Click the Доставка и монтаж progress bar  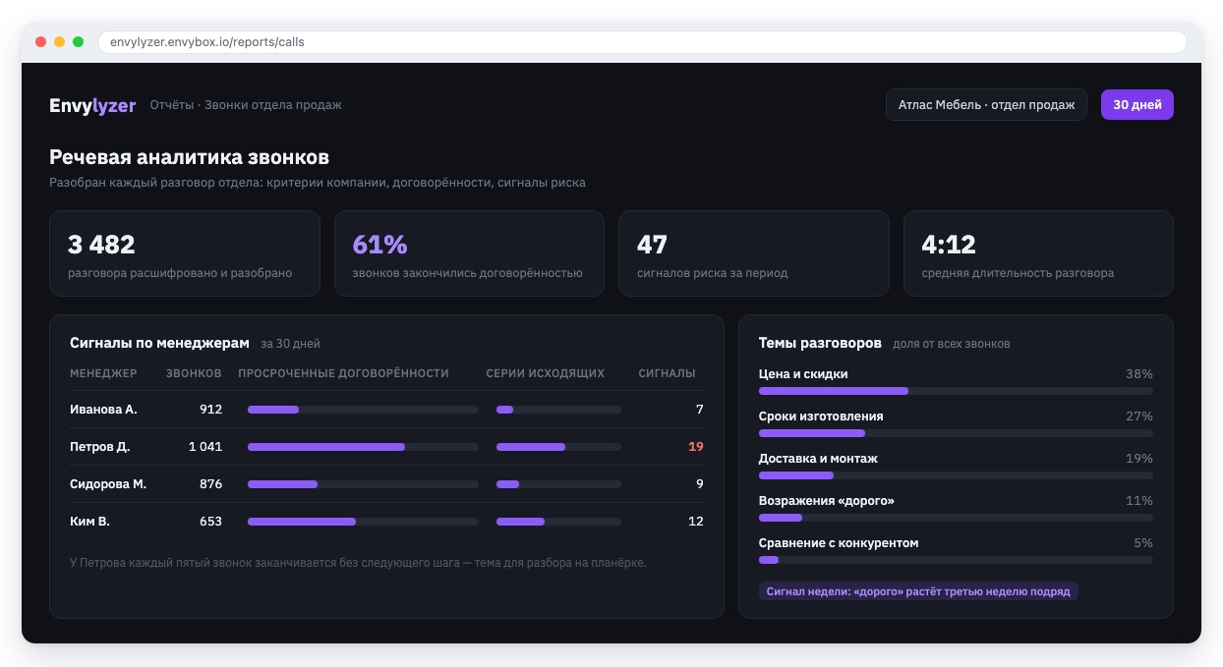[956, 475]
